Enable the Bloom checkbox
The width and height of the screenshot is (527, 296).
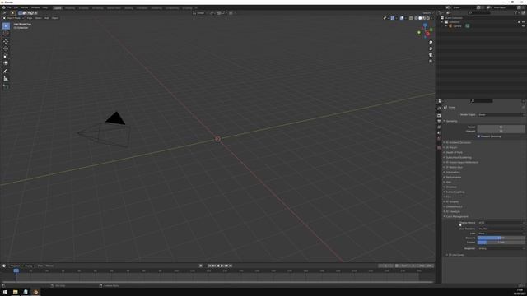(x=447, y=147)
